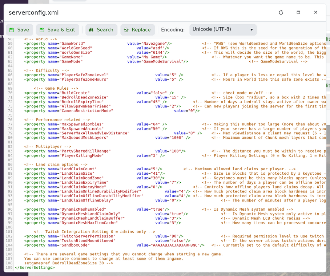This screenshot has width=330, height=276.
Task: Click the GameName value "My Game"
Action: coord(152,57)
